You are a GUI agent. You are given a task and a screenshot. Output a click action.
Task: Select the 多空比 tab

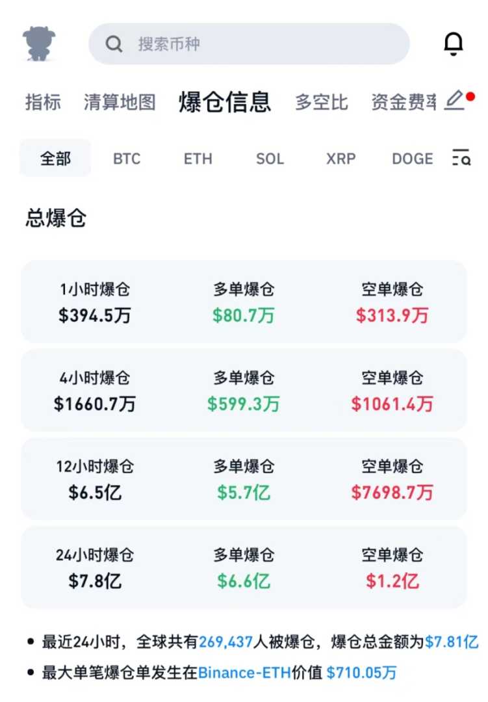(x=322, y=102)
